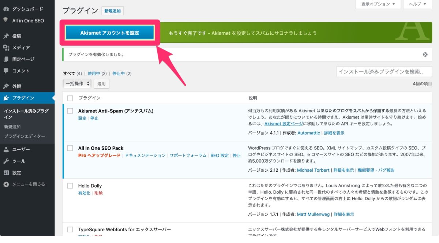The height and width of the screenshot is (243, 439).
Task: Open the プラグインエディター submenu item
Action: coord(25,136)
